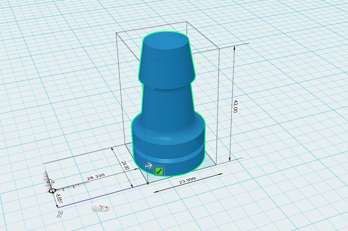Viewport: 348px width, 231px height.
Task: Edit the 28.335 distance value
Action: pos(96,177)
